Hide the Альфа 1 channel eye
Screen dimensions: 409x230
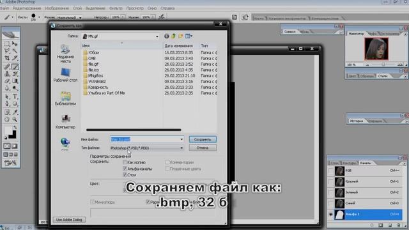[x=331, y=215]
